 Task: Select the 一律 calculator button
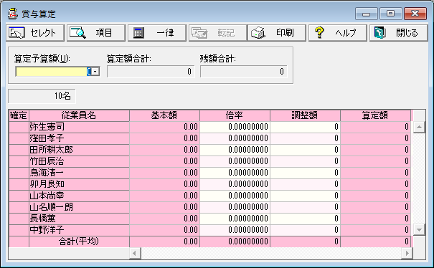[157, 33]
